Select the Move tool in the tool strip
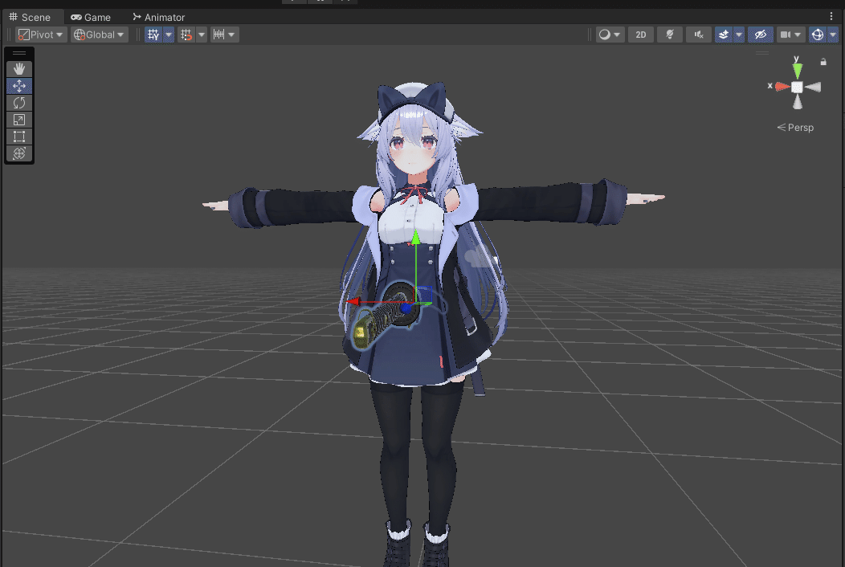The image size is (845, 567). tap(18, 85)
